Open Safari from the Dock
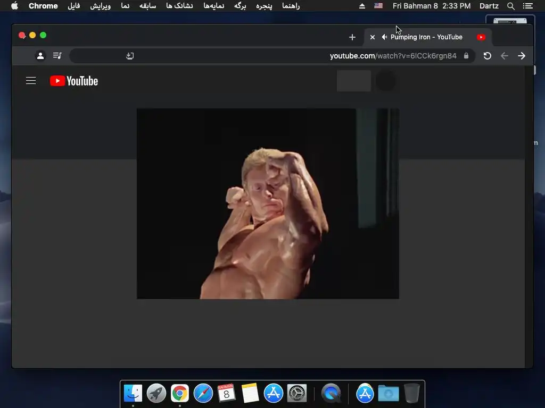 203,393
